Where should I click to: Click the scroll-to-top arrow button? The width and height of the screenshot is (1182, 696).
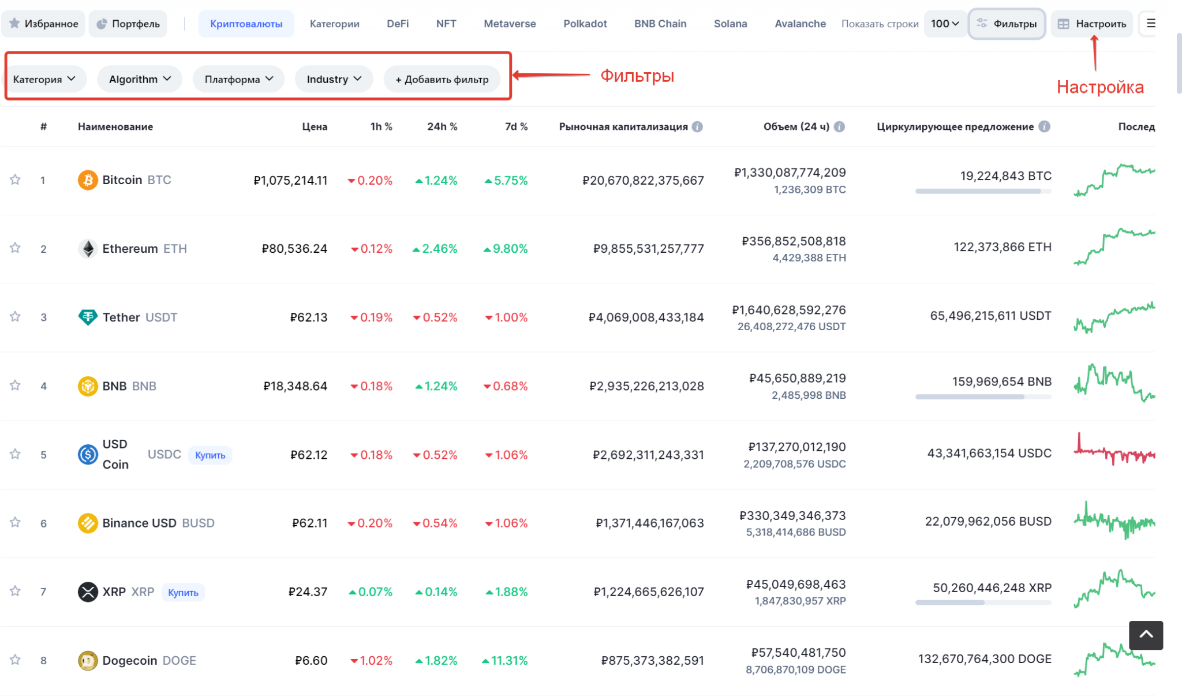pyautogui.click(x=1146, y=635)
